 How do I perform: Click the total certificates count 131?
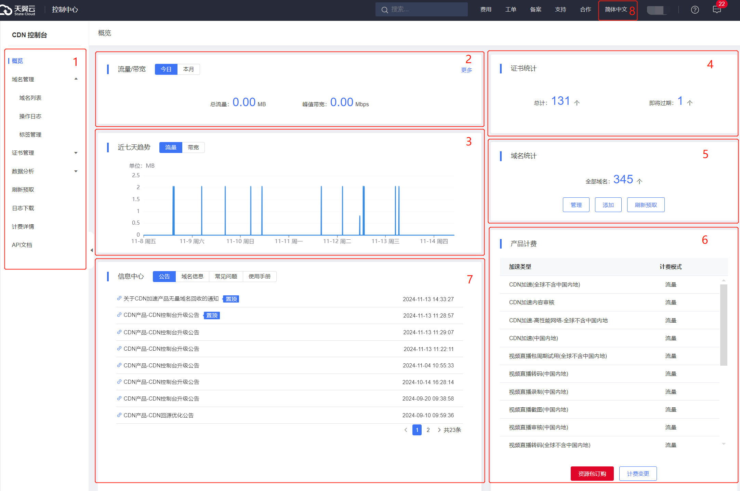560,101
